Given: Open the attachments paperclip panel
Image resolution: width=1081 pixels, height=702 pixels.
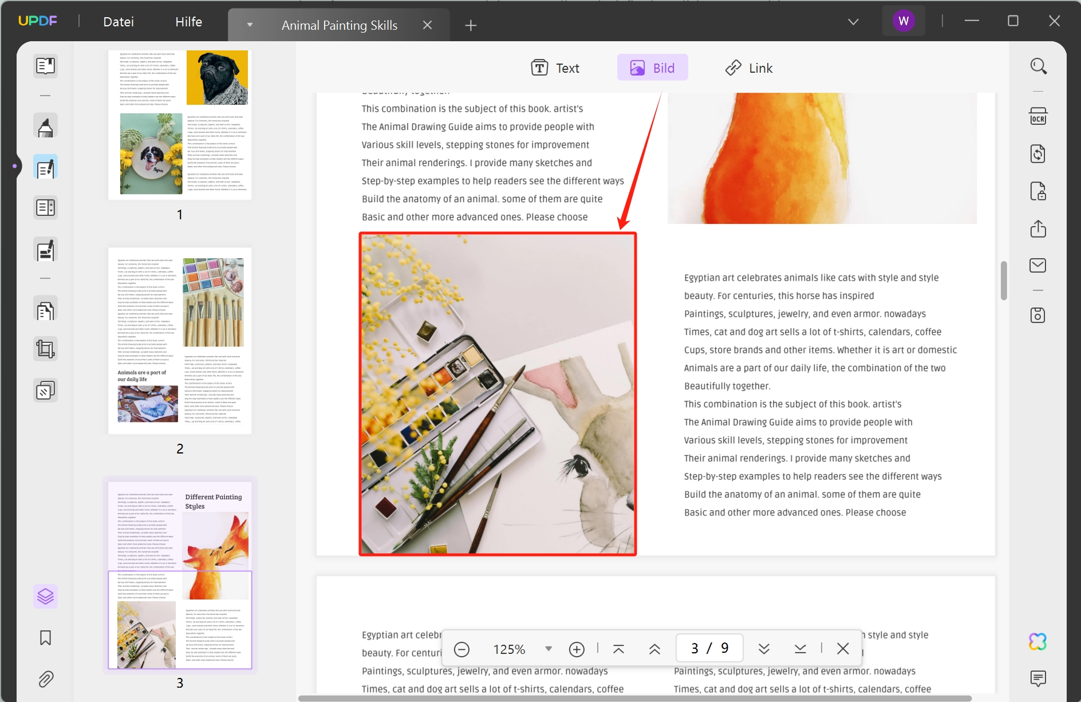Looking at the screenshot, I should pyautogui.click(x=45, y=679).
